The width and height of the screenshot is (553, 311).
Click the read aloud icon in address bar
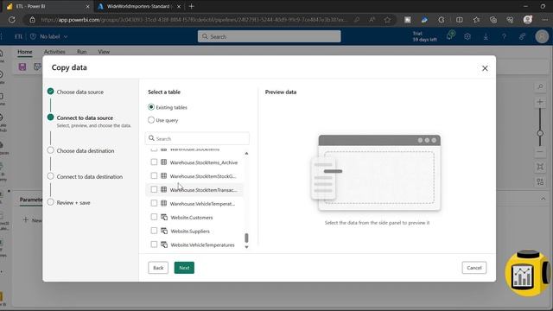click(372, 20)
